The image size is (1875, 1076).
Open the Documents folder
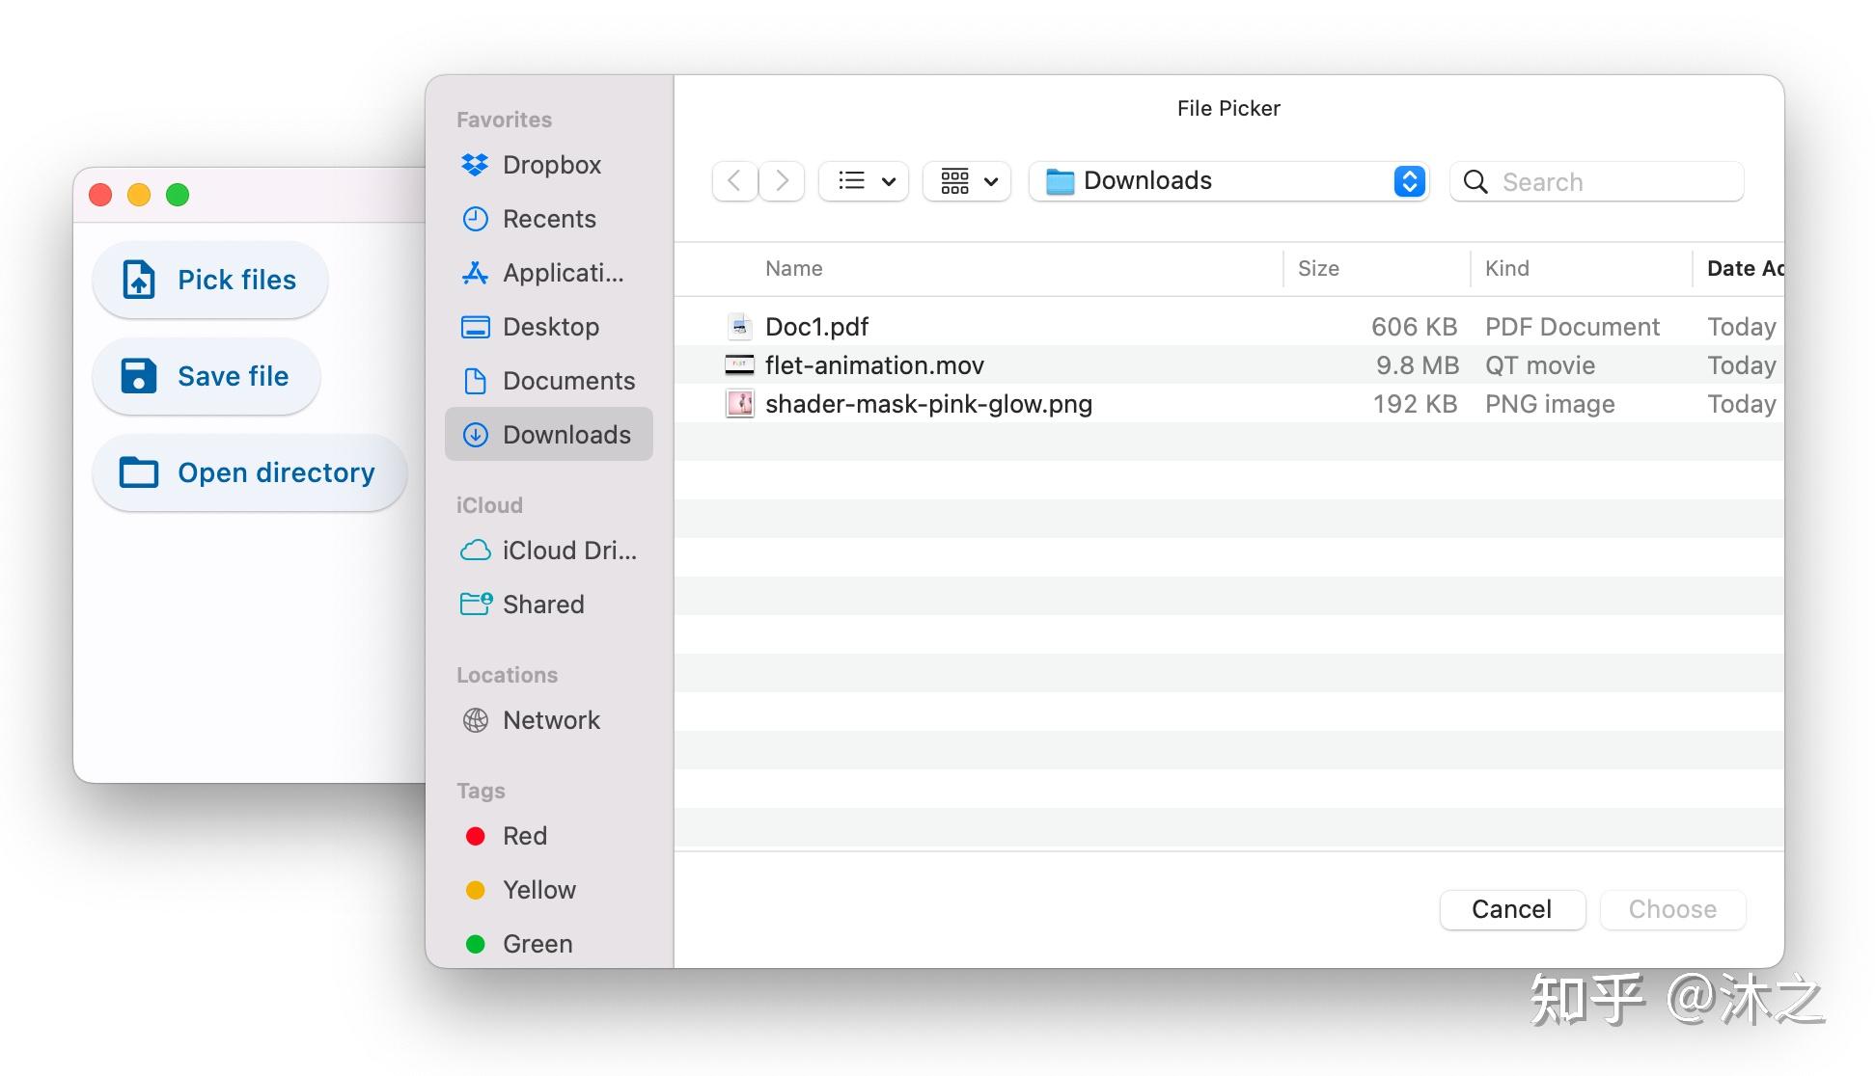567,381
